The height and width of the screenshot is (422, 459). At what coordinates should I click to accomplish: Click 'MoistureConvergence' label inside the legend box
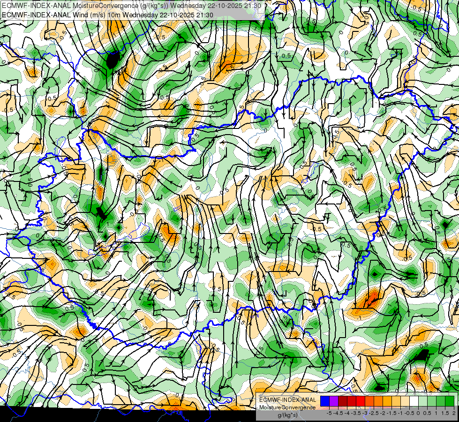[287, 407]
